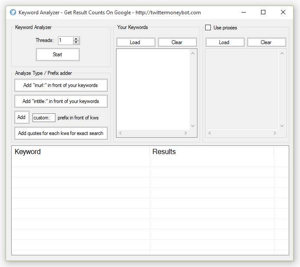
Task: Click the keywords list scroll right arrow
Action: click(x=186, y=133)
